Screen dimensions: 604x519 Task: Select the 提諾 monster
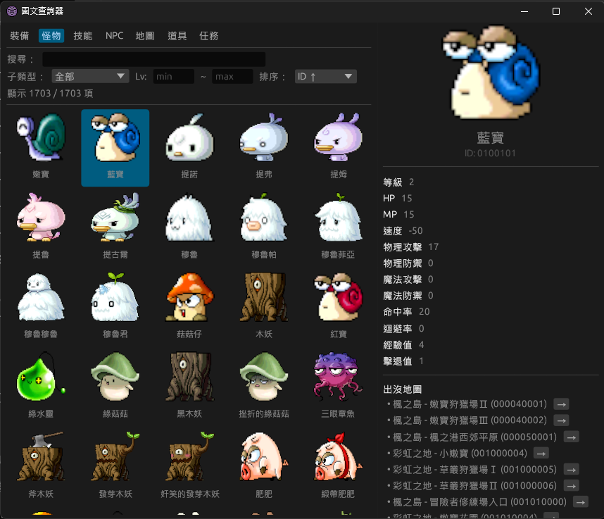click(189, 148)
